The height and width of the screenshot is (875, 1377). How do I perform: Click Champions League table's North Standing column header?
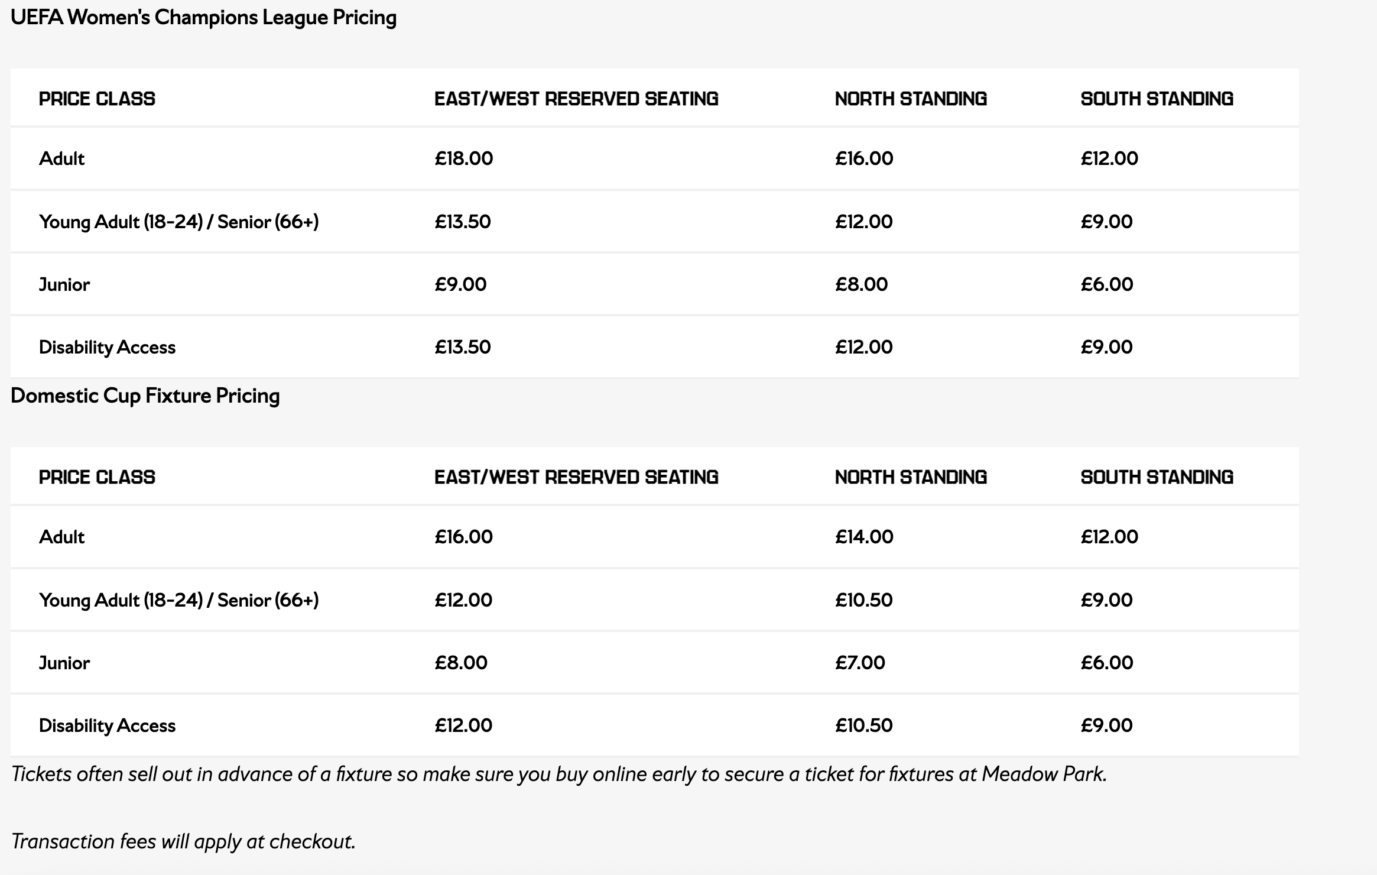[x=911, y=99]
